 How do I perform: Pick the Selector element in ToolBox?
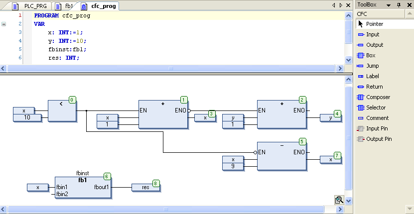tap(375, 107)
